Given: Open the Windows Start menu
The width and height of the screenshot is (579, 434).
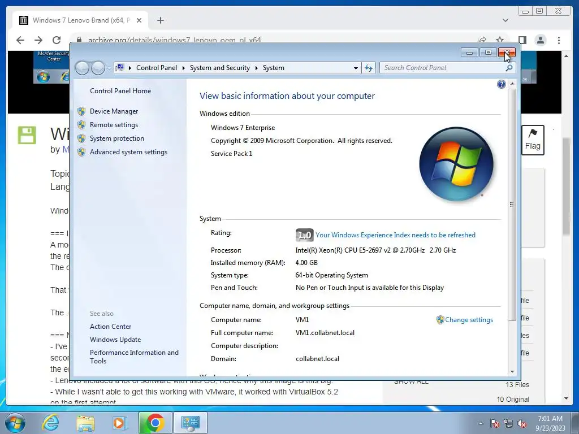Looking at the screenshot, I should [x=14, y=423].
